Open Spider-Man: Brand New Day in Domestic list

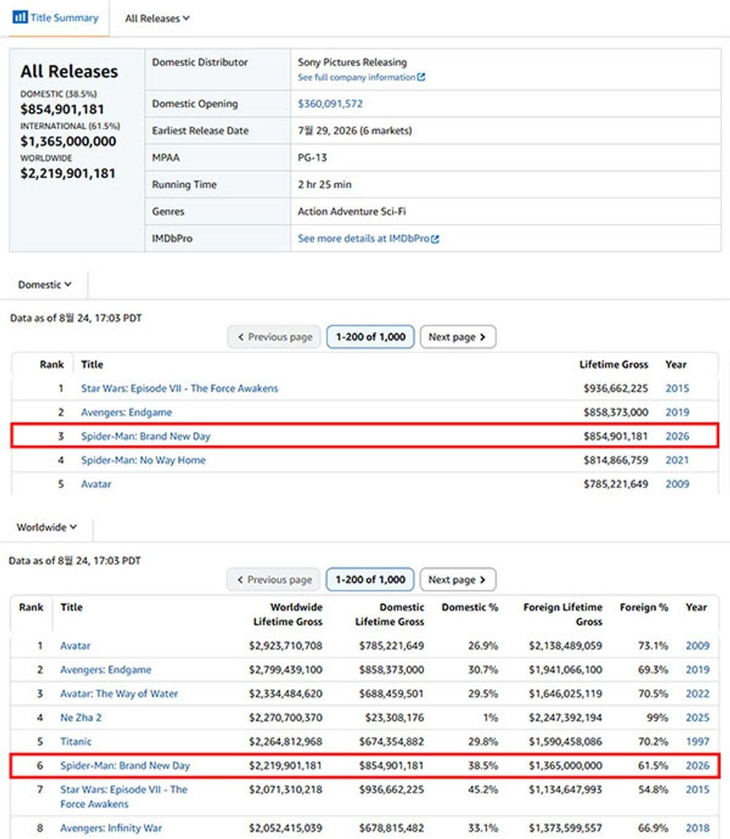tap(146, 436)
